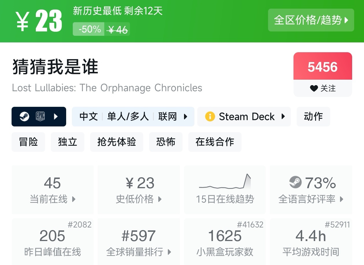Select the 动作 genre tag
This screenshot has height=265, width=364.
[313, 117]
